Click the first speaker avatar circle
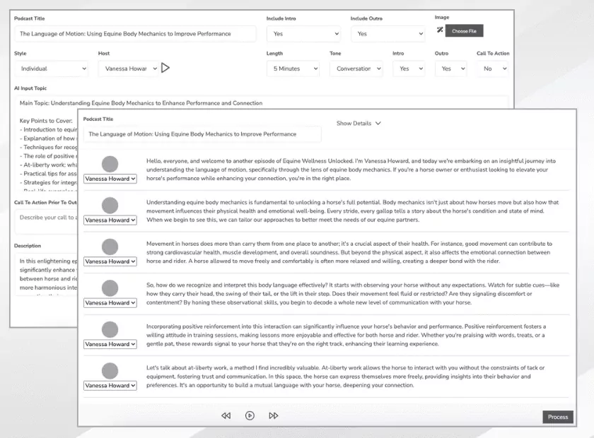The image size is (594, 438). (110, 165)
